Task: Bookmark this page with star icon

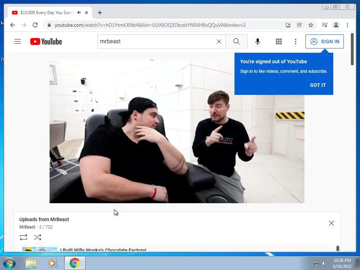Action: pos(311,25)
